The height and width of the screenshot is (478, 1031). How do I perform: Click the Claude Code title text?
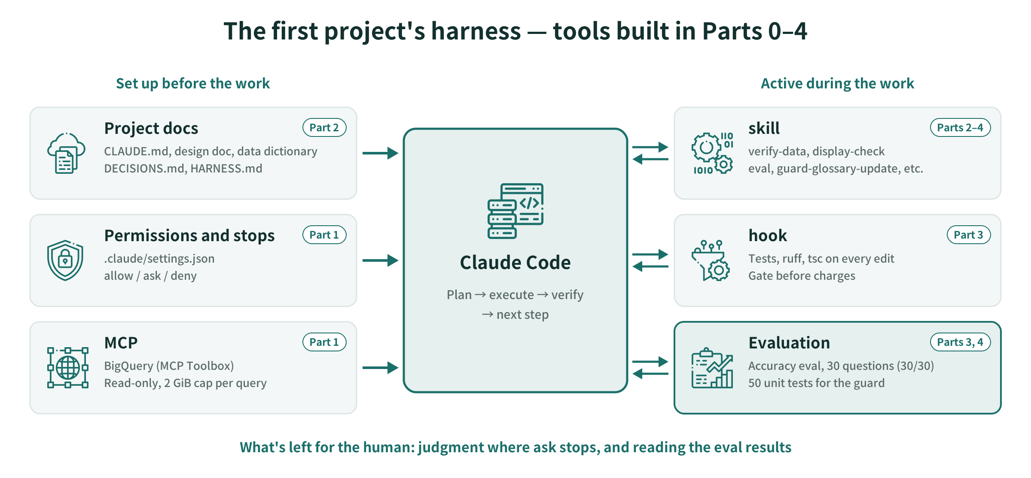coord(515,263)
